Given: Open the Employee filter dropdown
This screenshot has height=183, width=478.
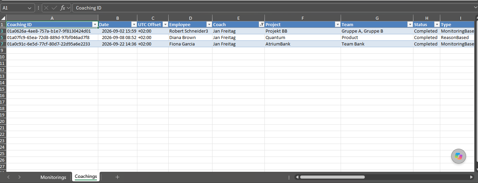Looking at the screenshot, I should (209, 24).
